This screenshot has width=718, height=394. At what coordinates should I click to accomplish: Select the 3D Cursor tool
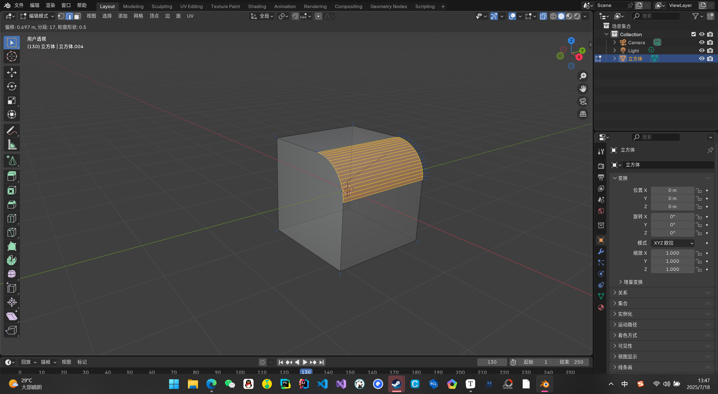click(x=11, y=57)
